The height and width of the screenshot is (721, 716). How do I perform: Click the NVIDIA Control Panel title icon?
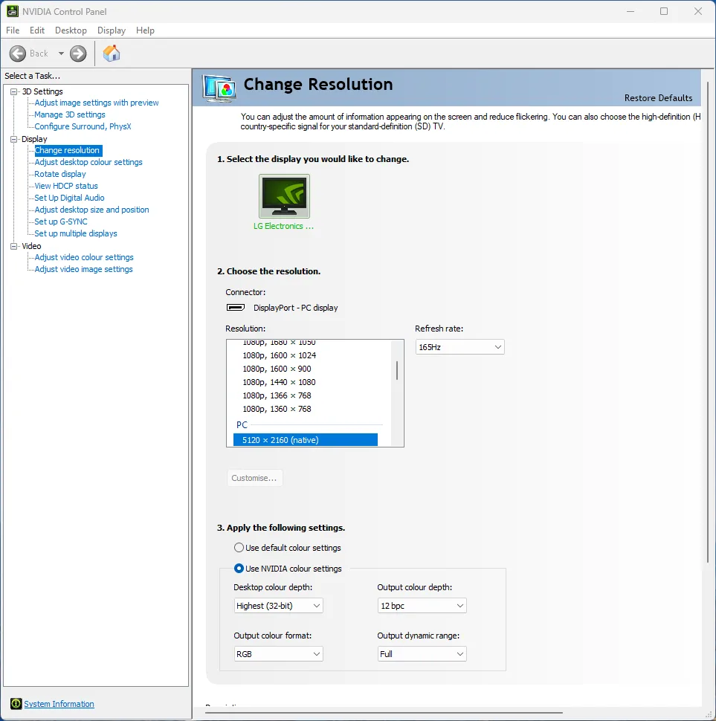(x=13, y=11)
